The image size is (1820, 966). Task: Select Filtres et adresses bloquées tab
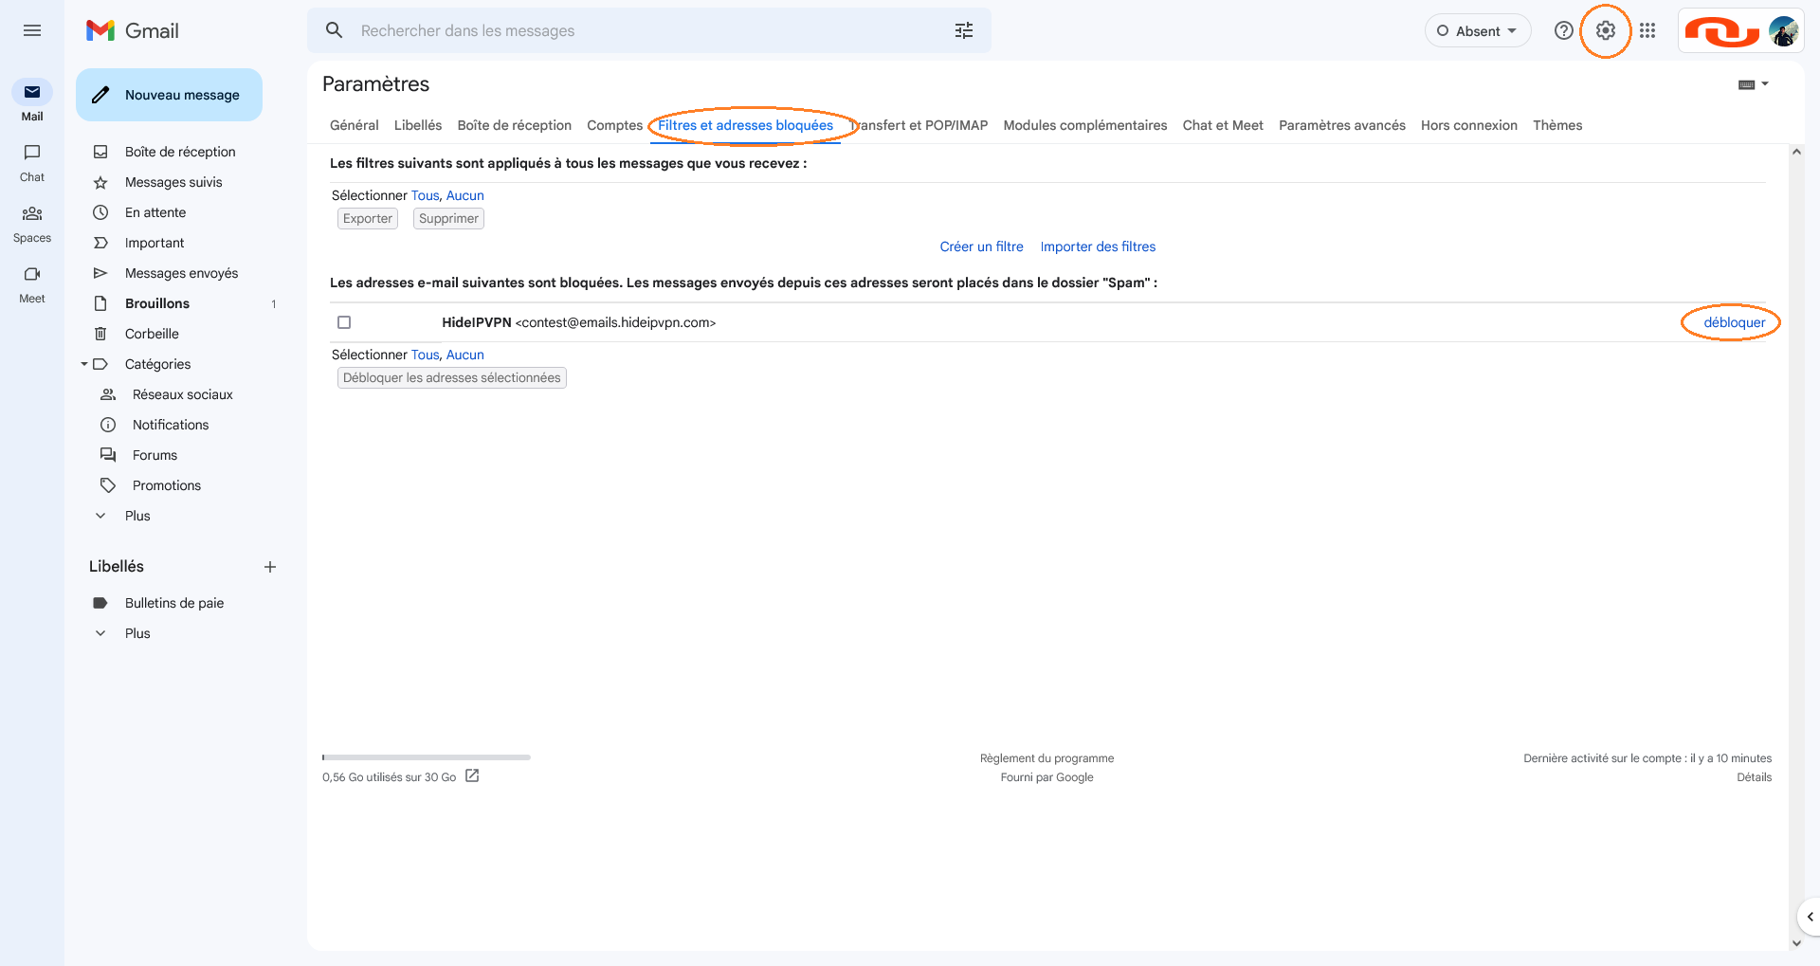click(745, 125)
